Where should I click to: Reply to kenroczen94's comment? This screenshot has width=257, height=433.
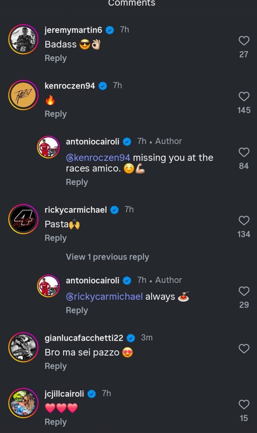(x=55, y=114)
